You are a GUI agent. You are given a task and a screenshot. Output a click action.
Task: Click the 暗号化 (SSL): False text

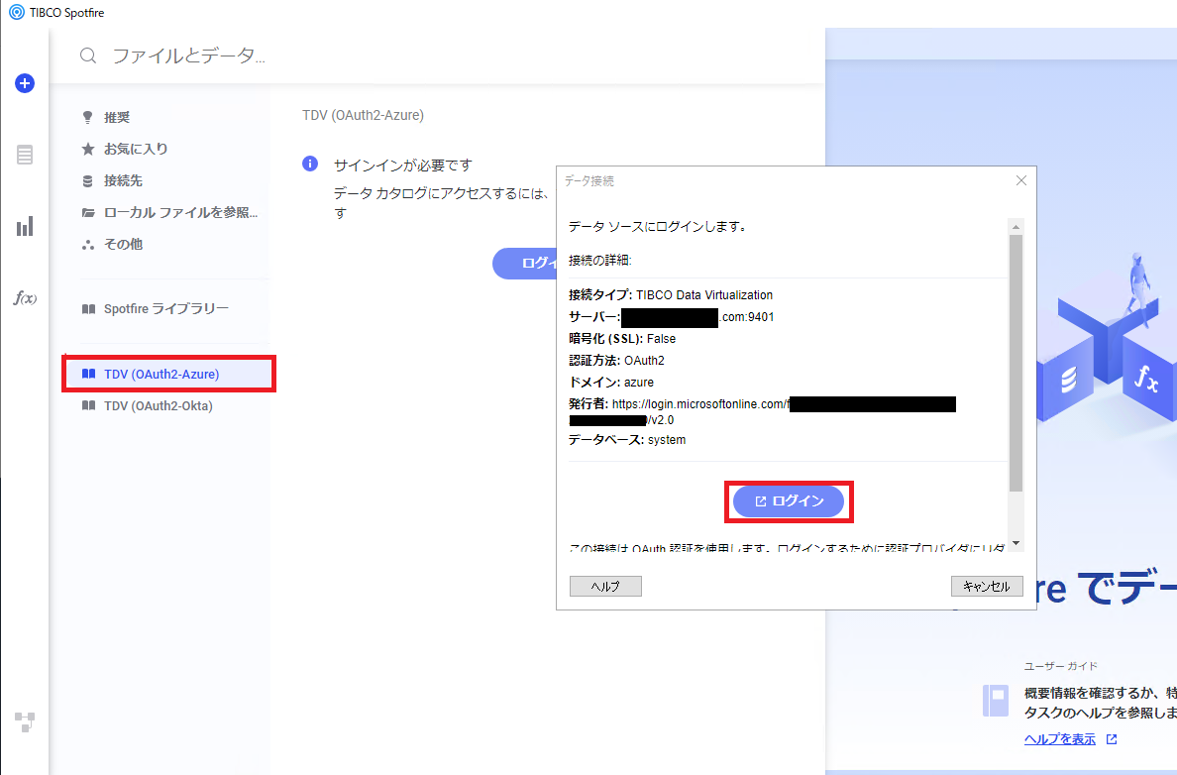click(622, 339)
